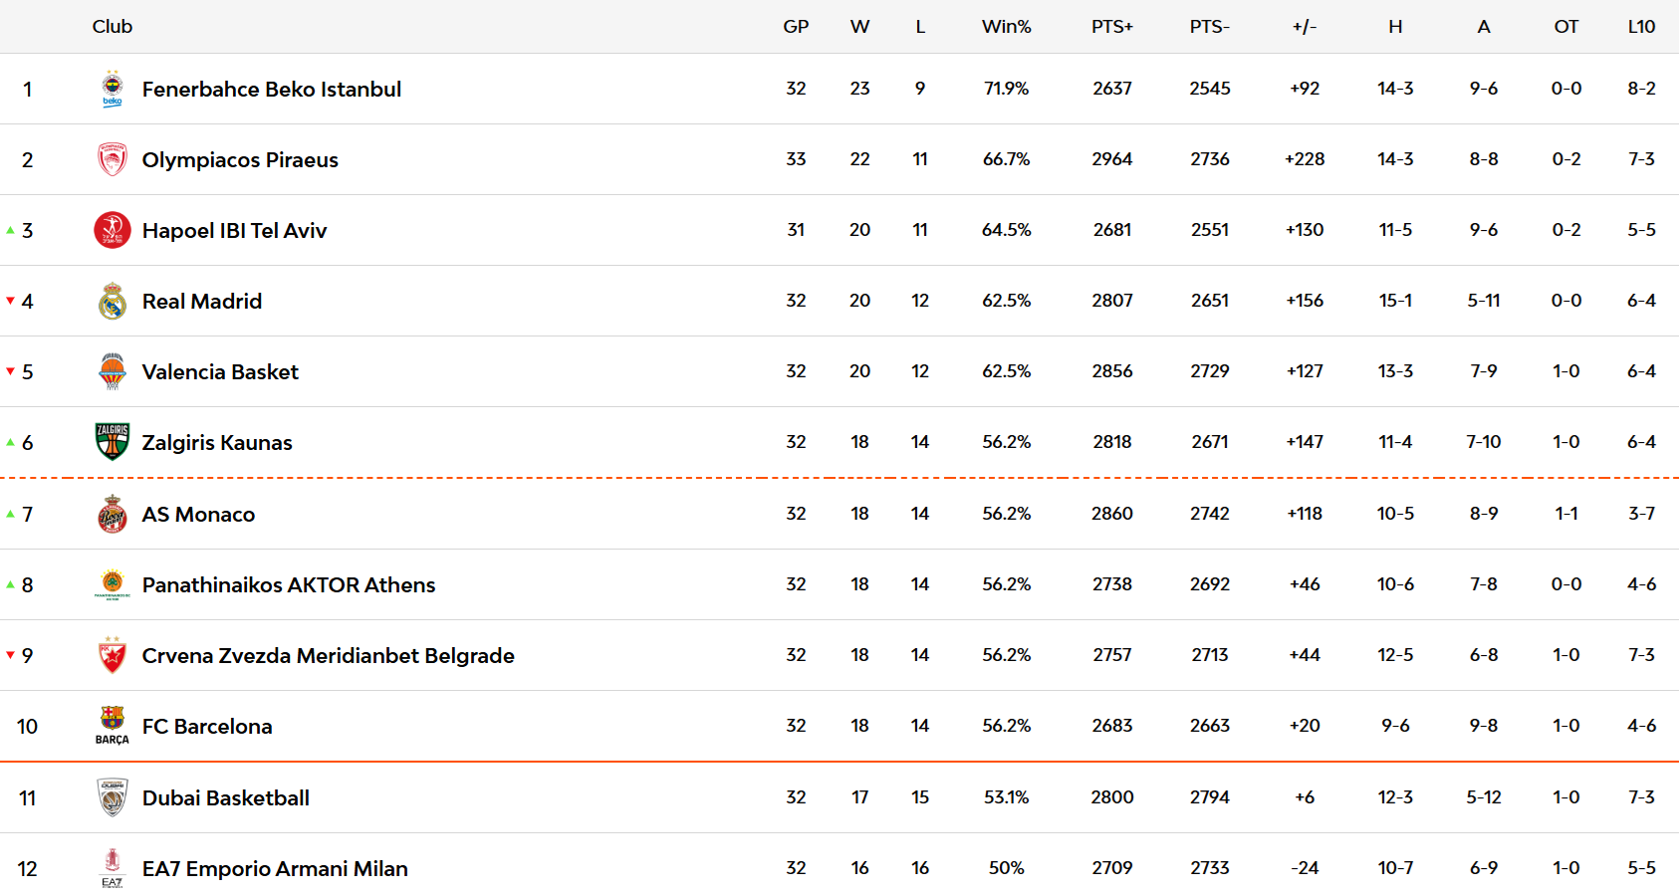Click the Crvena Zvezda club crest

pyautogui.click(x=113, y=655)
